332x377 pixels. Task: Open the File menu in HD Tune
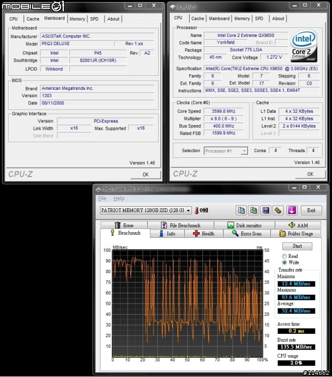102,198
